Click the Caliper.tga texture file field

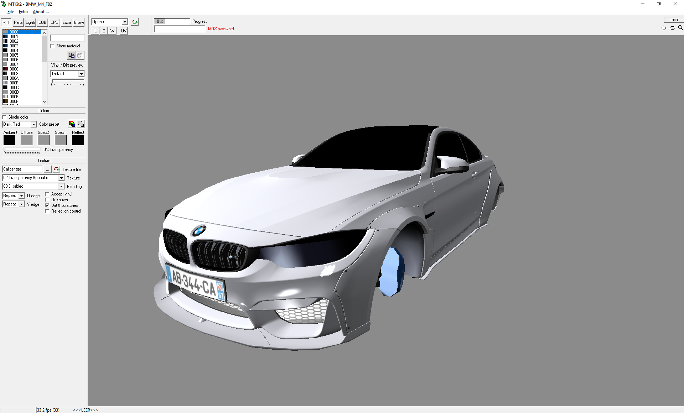[22, 169]
